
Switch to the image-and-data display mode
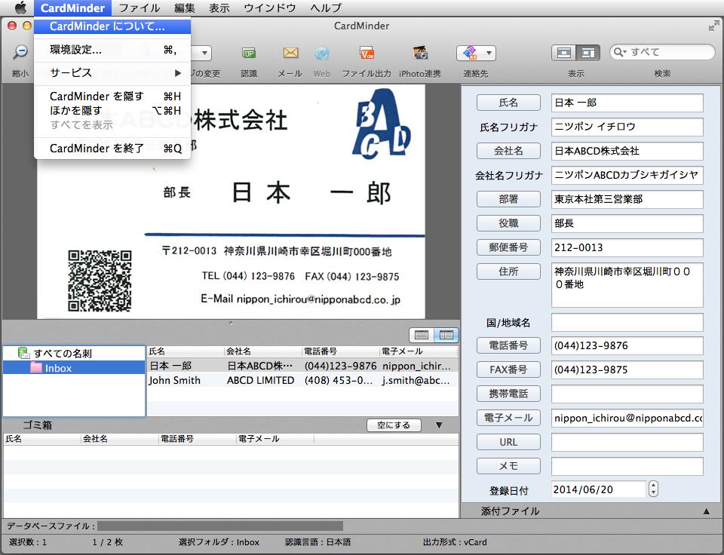click(x=587, y=53)
